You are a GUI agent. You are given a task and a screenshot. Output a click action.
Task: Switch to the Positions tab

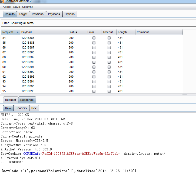38,14
